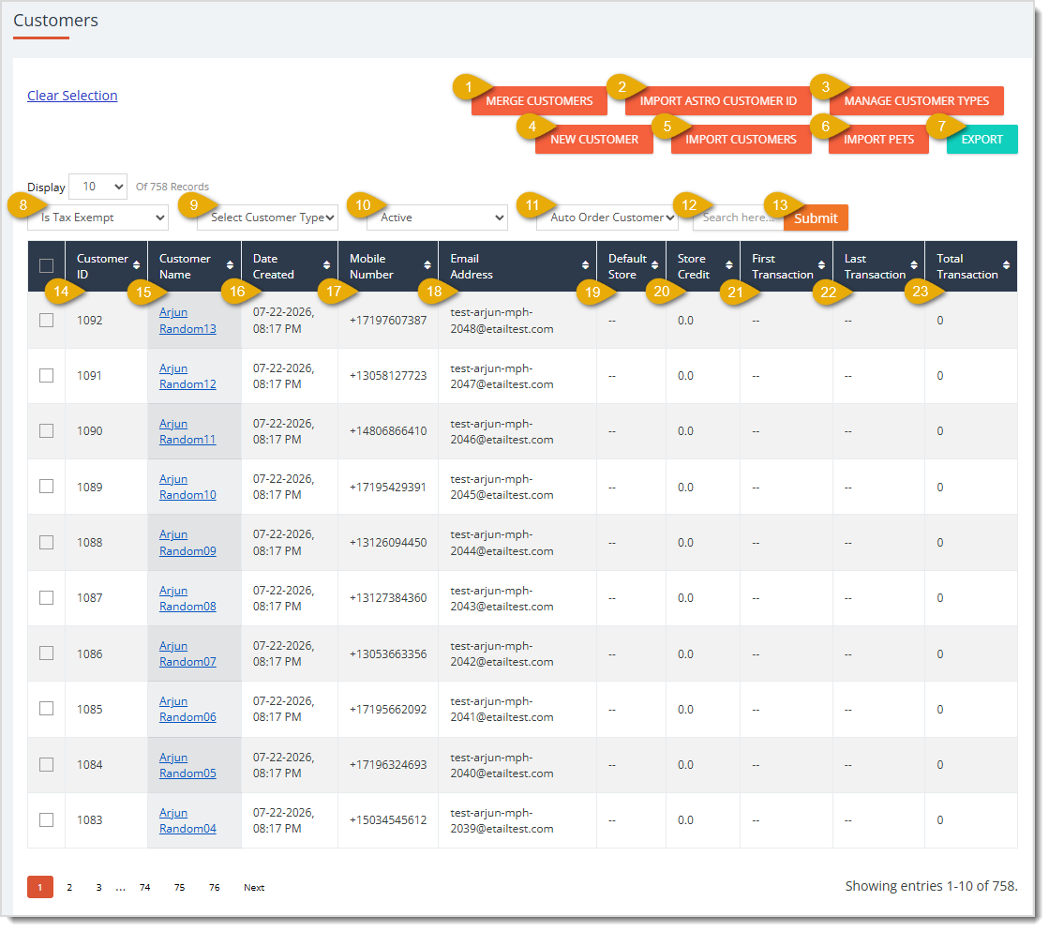Select checkbox for customer 1092
This screenshot has height=931, width=1049.
[46, 321]
